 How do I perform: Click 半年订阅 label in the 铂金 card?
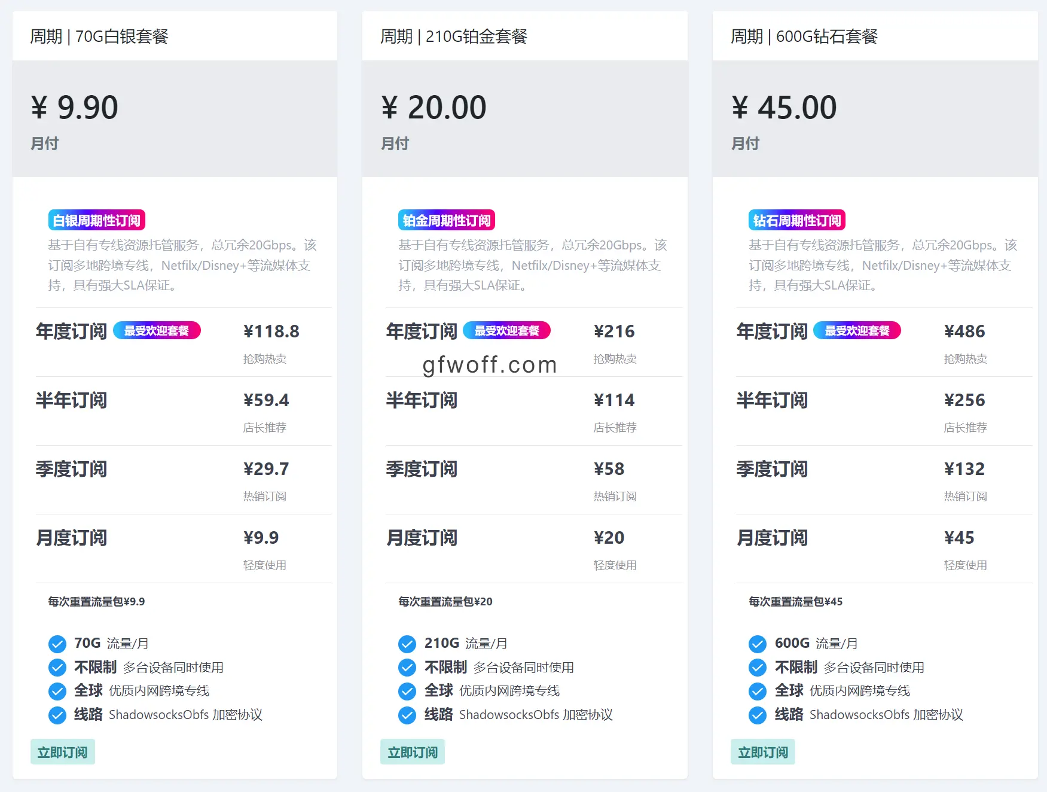(422, 400)
